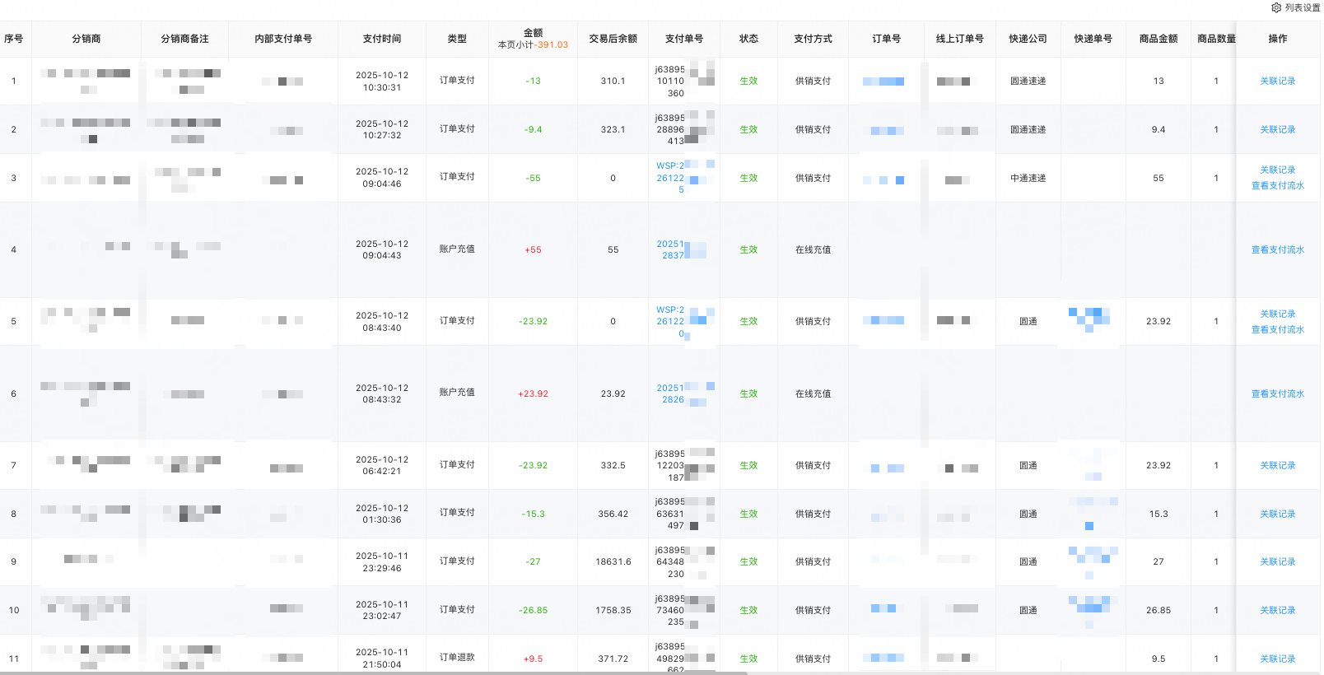This screenshot has width=1324, height=675.
Task: Click the 支付时间 column header
Action: click(x=381, y=39)
